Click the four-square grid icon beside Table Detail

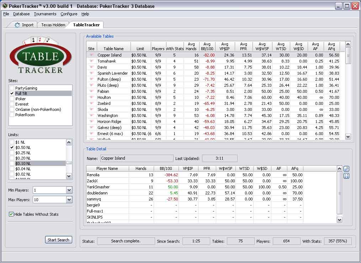[x=346, y=176]
